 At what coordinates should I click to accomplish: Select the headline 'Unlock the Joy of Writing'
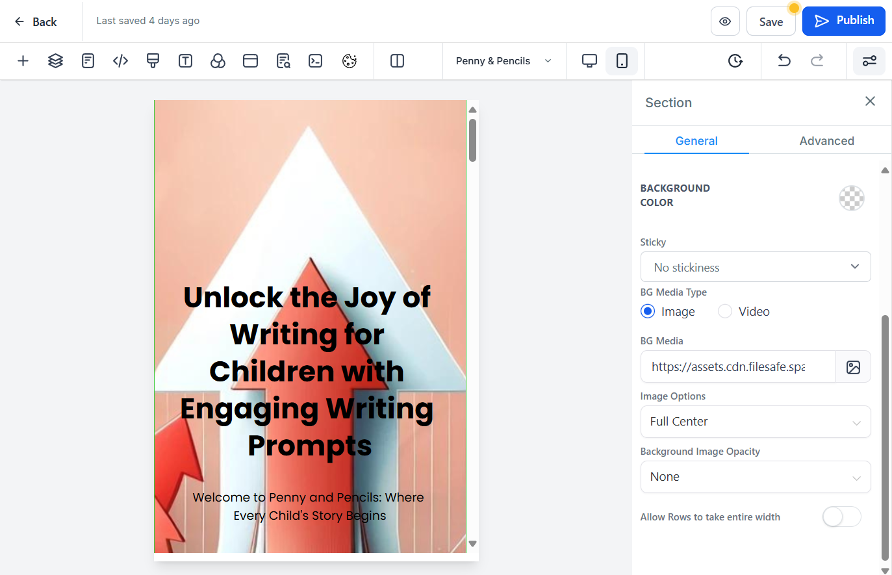307,372
